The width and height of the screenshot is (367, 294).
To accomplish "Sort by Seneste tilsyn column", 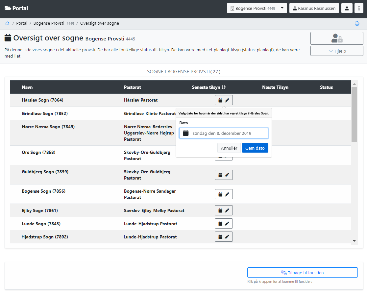I will [x=208, y=87].
